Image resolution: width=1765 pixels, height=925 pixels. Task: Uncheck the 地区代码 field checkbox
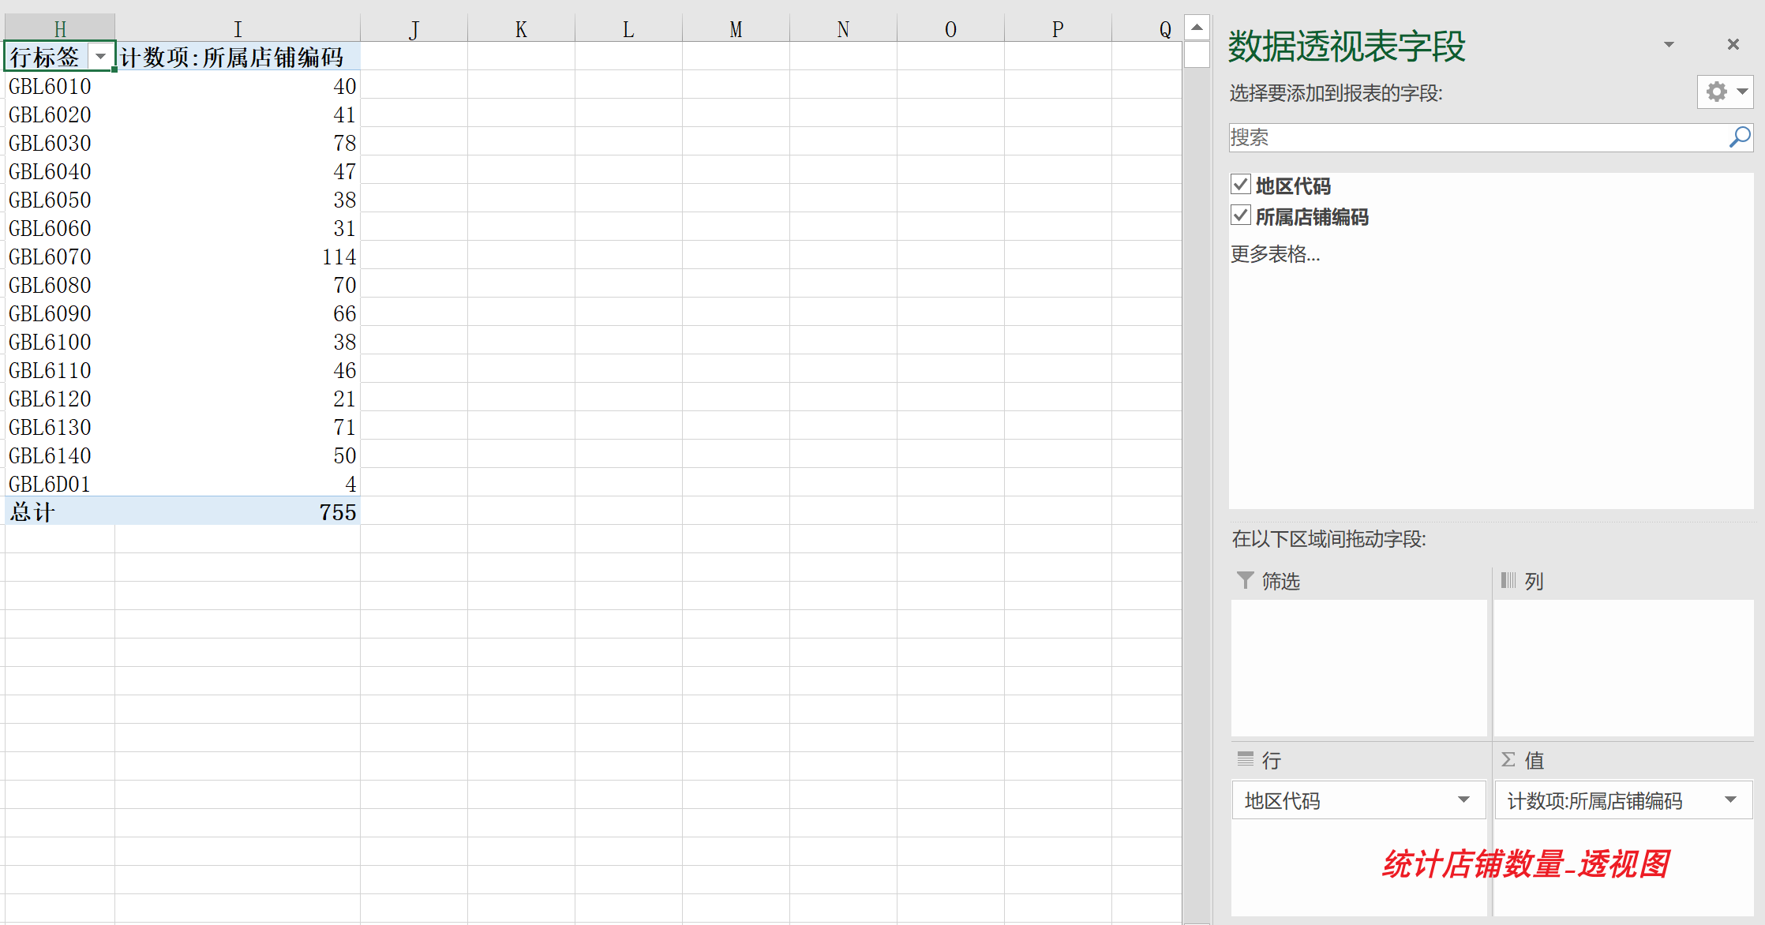click(1241, 185)
